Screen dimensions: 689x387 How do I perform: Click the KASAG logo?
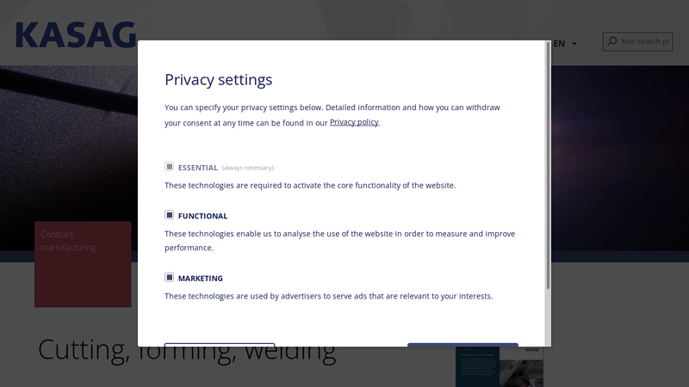coord(76,34)
